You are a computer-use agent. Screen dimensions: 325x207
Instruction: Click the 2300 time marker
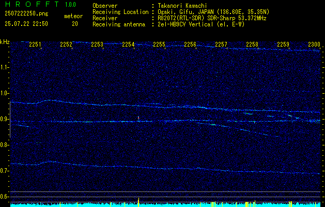point(314,44)
